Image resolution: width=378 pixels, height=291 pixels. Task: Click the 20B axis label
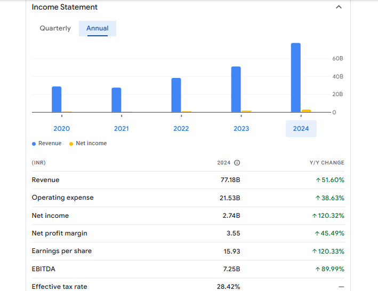337,94
